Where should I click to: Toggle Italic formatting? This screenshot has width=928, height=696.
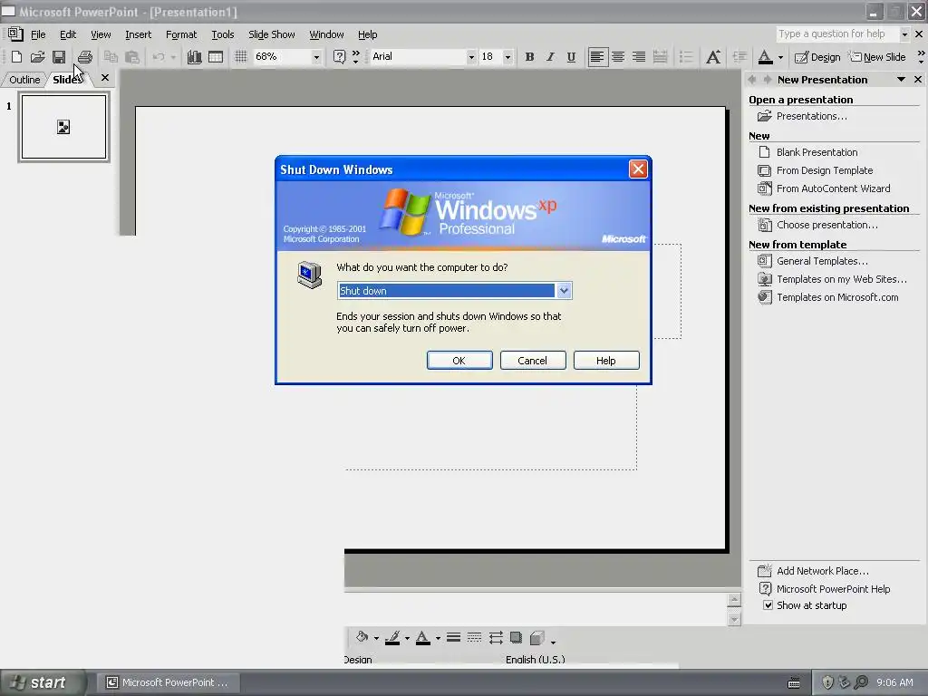[550, 57]
